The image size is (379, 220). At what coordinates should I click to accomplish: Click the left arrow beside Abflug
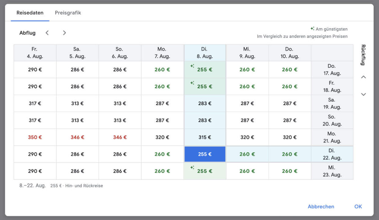[x=47, y=32]
